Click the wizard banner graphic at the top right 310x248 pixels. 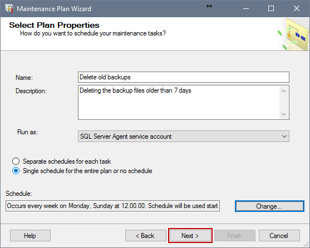293,34
